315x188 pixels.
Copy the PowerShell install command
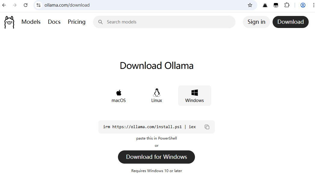click(207, 127)
